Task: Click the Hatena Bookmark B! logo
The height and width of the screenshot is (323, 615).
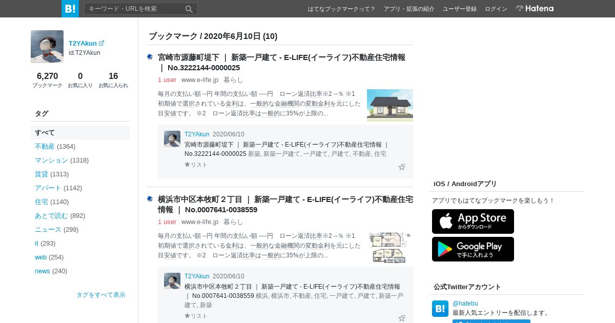Action: 70,9
